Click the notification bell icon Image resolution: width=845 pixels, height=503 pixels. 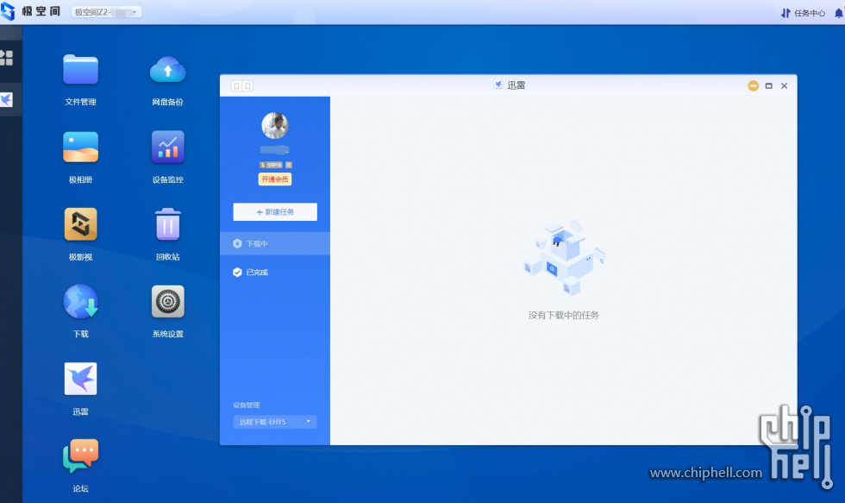[x=839, y=13]
